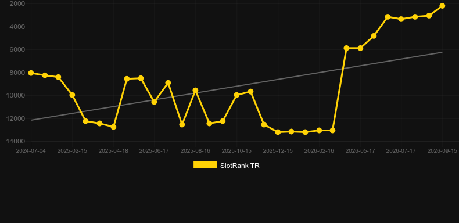Viewport: 459px width, 223px height.
Task: Select the data point above 2026-07-17
Action: click(401, 19)
